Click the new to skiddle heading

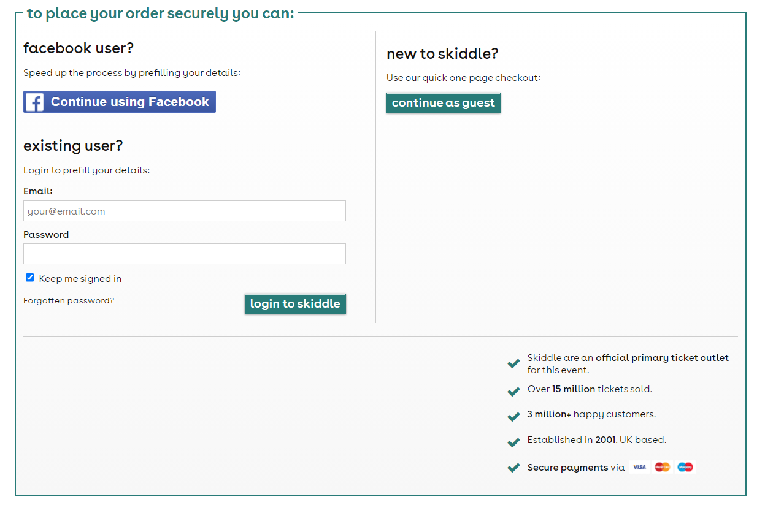tap(442, 54)
